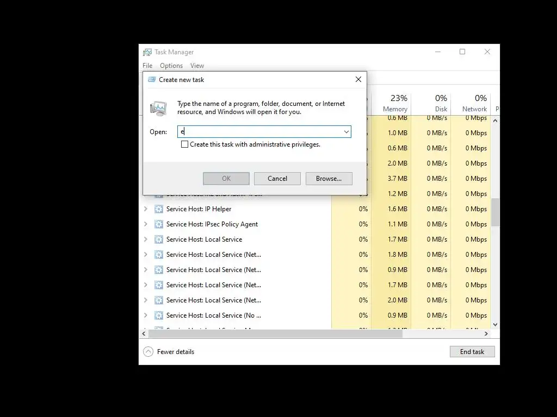Open the Options menu
The image size is (557, 417).
pos(171,66)
